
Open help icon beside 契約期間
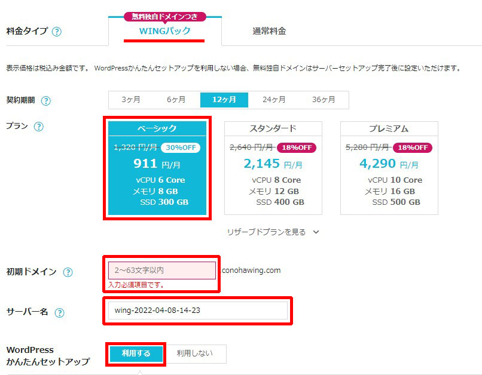(46, 101)
